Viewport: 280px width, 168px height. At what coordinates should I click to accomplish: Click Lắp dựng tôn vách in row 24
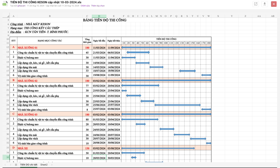point(50,105)
